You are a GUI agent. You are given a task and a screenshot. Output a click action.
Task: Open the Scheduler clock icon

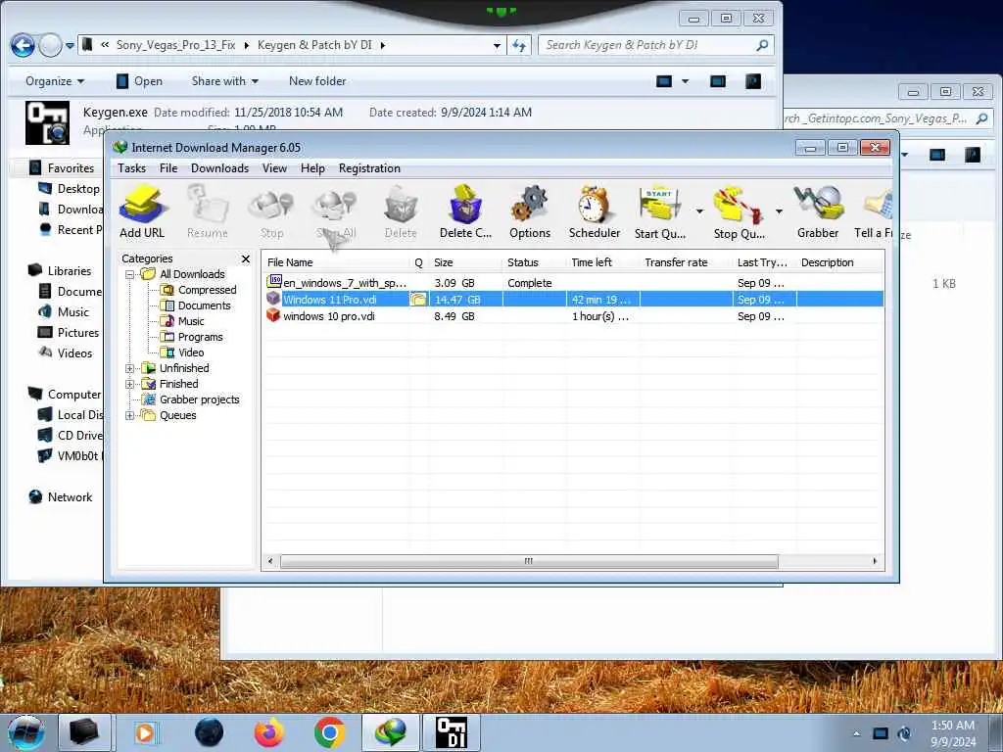[595, 211]
